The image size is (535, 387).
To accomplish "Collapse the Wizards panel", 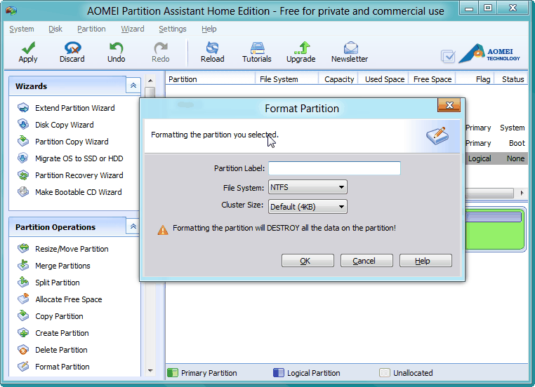I will click(x=133, y=86).
